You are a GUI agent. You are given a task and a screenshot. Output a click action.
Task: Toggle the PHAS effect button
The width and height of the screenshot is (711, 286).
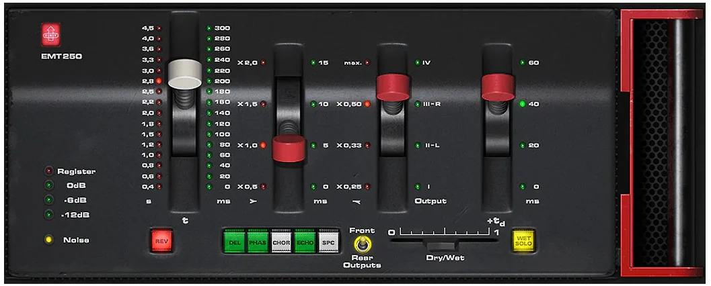(258, 242)
